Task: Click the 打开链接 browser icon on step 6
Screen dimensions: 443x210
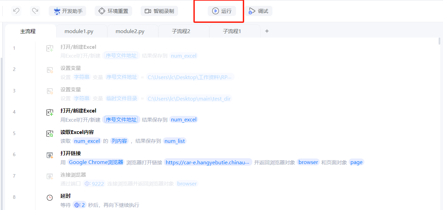Action: 50,155
